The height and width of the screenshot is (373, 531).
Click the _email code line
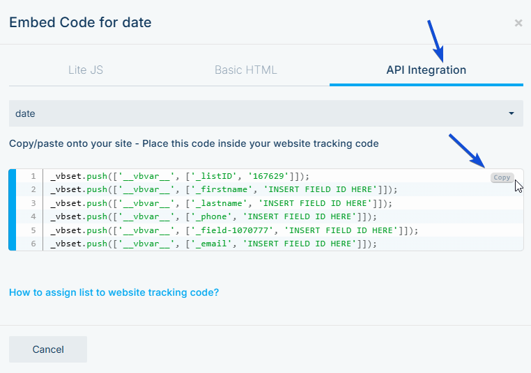point(213,244)
